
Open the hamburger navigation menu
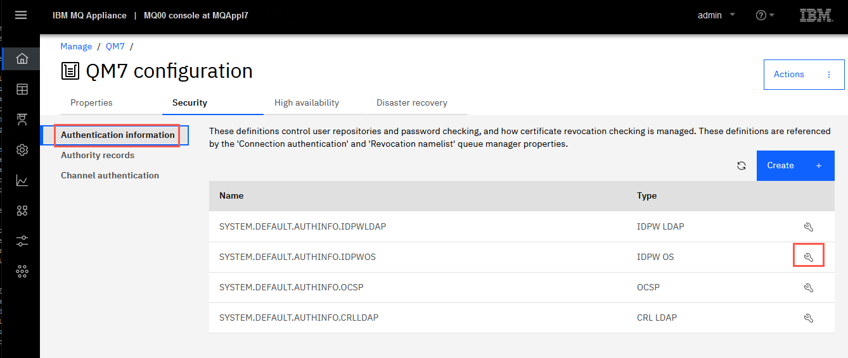21,15
